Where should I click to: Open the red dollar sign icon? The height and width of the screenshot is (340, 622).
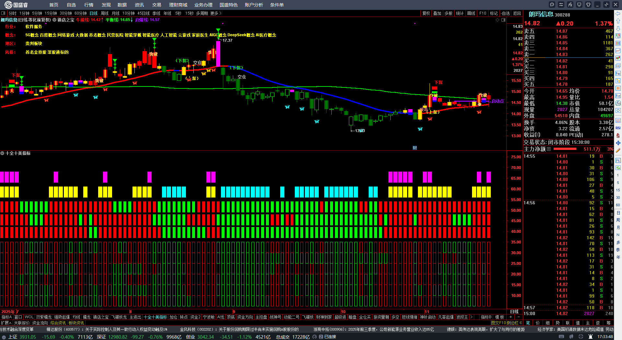[x=618, y=135]
